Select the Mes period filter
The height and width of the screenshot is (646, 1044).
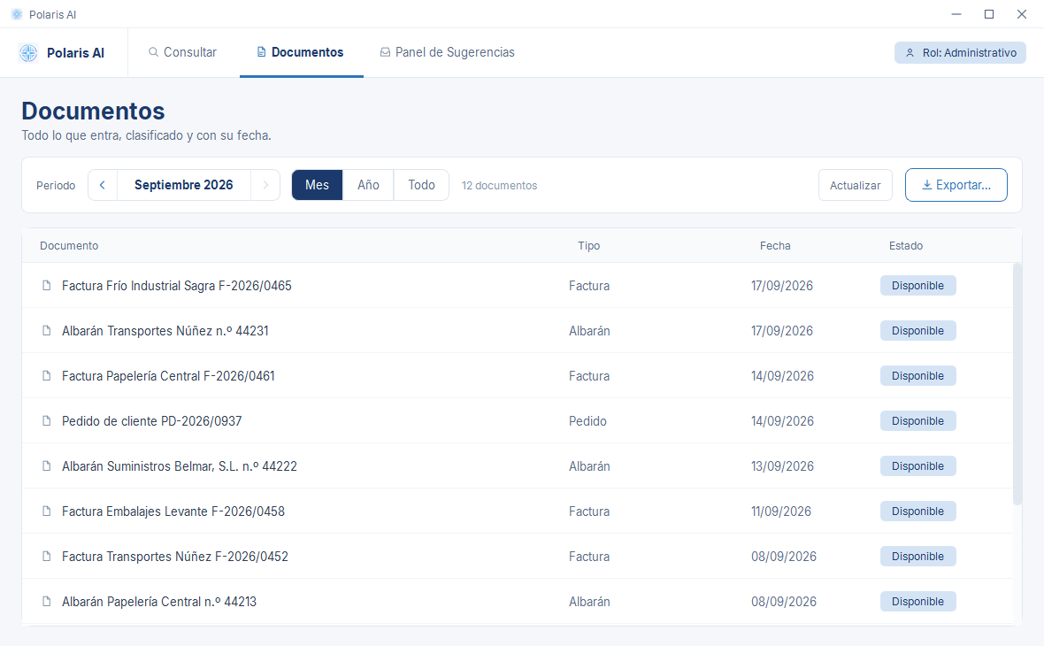(x=317, y=185)
